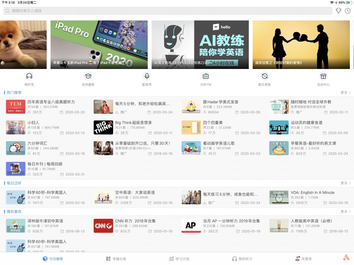Open CNN logo album cover
This screenshot has width=354, height=265.
point(103,226)
